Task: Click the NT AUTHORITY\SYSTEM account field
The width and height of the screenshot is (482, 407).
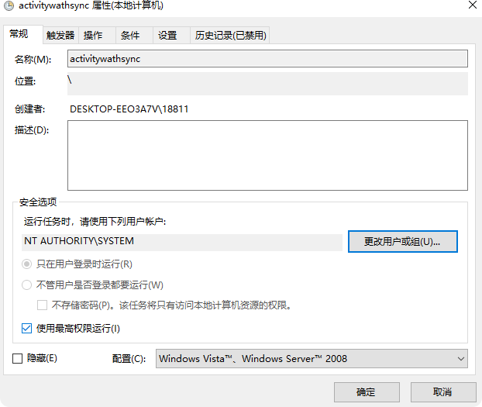Action: tap(182, 242)
